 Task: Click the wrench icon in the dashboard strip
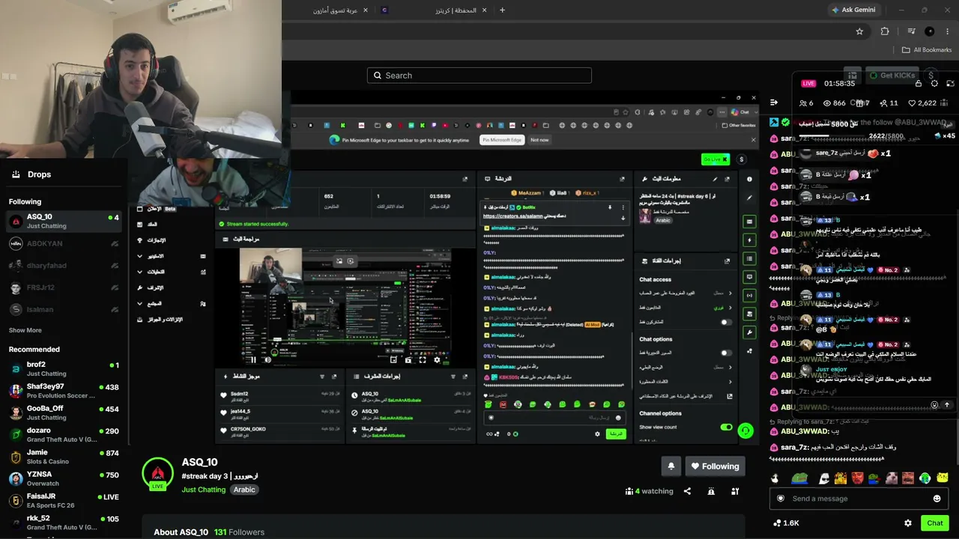coord(749,332)
